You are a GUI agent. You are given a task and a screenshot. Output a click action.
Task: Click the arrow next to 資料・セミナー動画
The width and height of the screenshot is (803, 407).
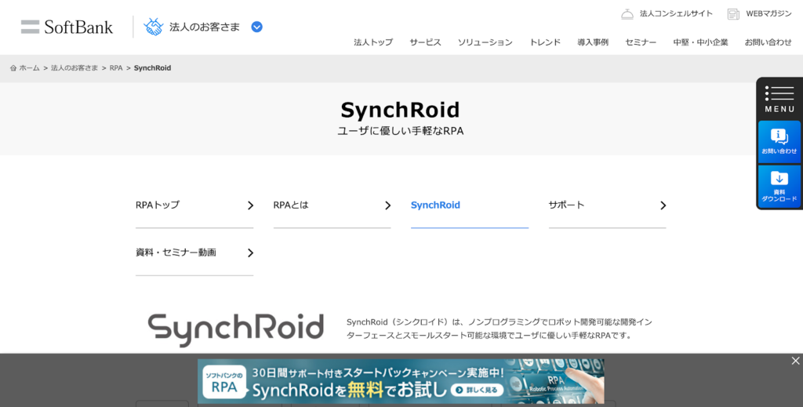tap(250, 253)
